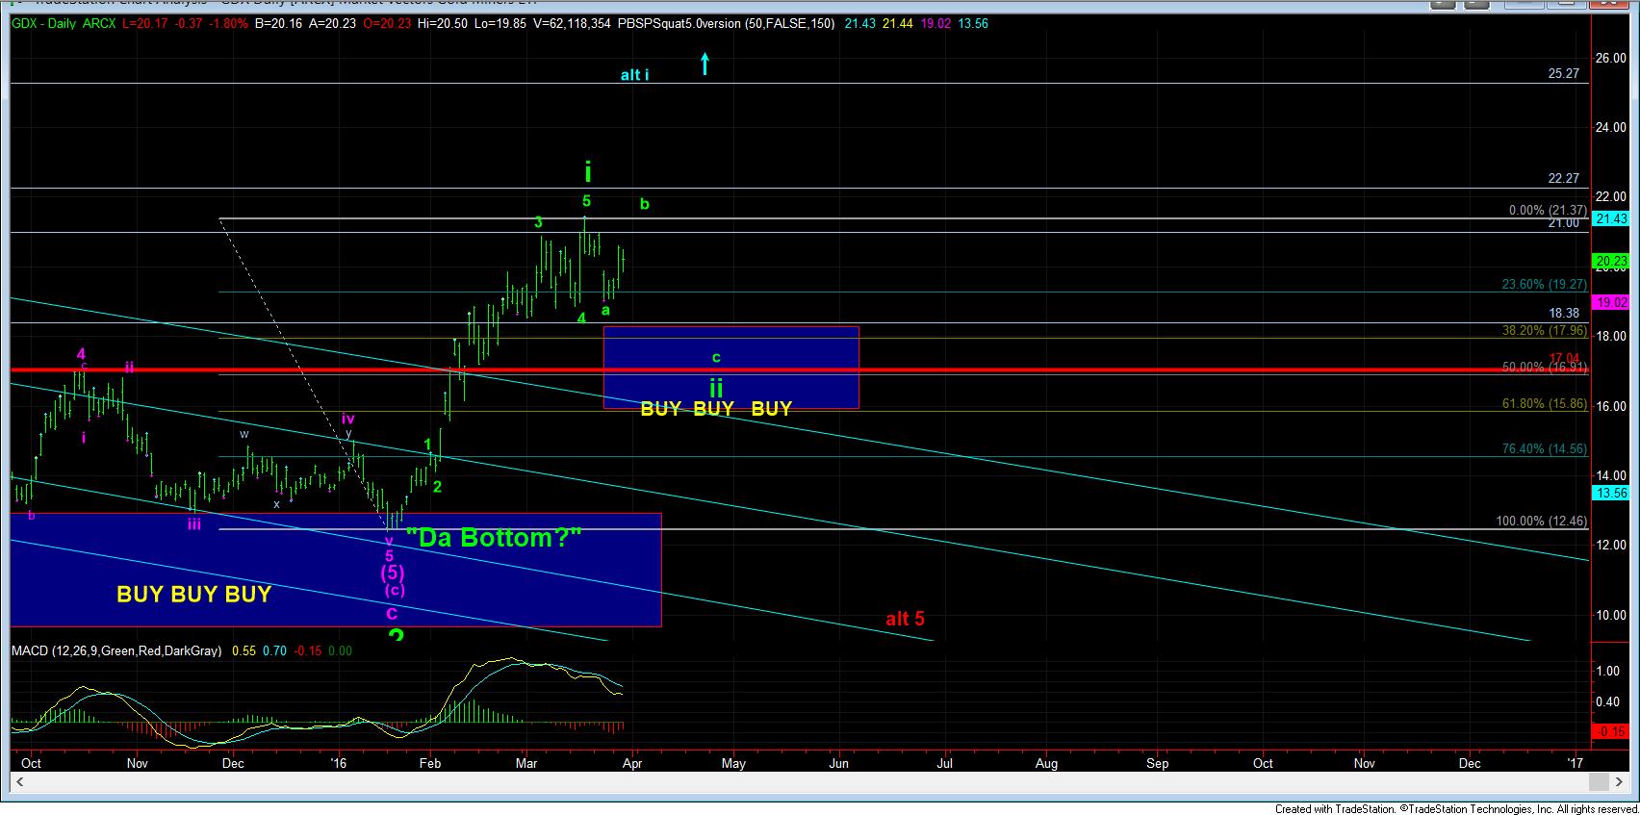Select the 61.80% (15.86) Fibonacci label
The width and height of the screenshot is (1640, 815).
(x=1544, y=404)
